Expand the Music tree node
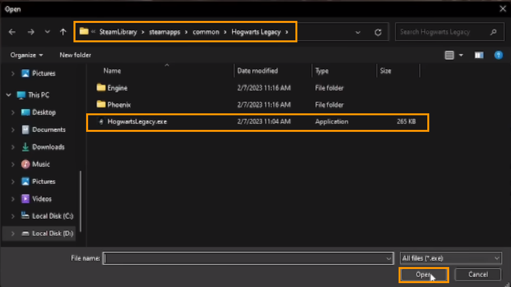Viewport: 511px width, 287px height. click(x=13, y=164)
